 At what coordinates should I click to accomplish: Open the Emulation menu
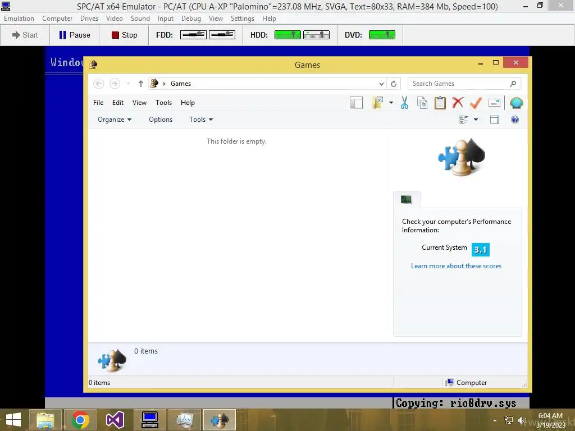tap(19, 19)
